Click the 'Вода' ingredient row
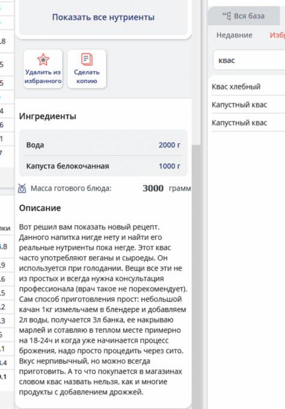285x409 pixels. click(x=103, y=145)
